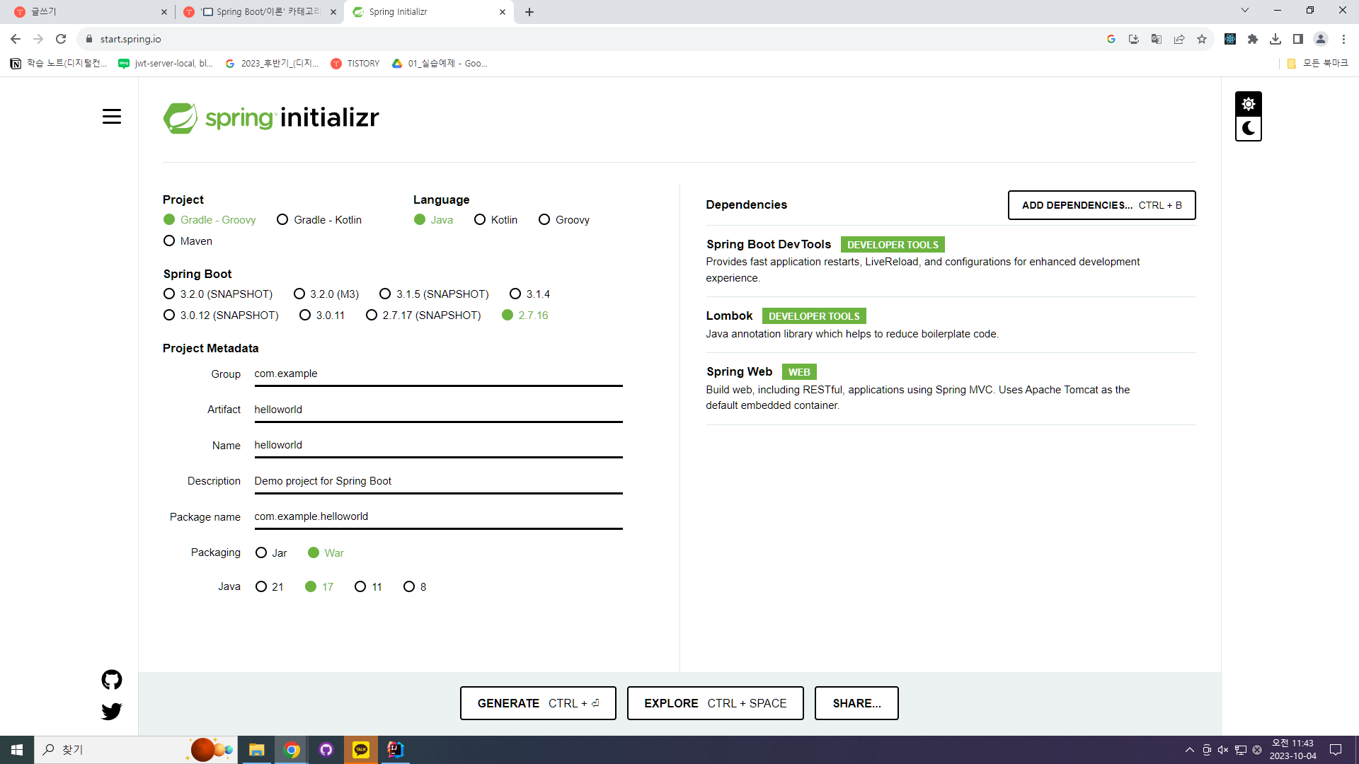This screenshot has width=1359, height=764.
Task: Select Spring Boot version 3.1.4
Action: point(515,294)
